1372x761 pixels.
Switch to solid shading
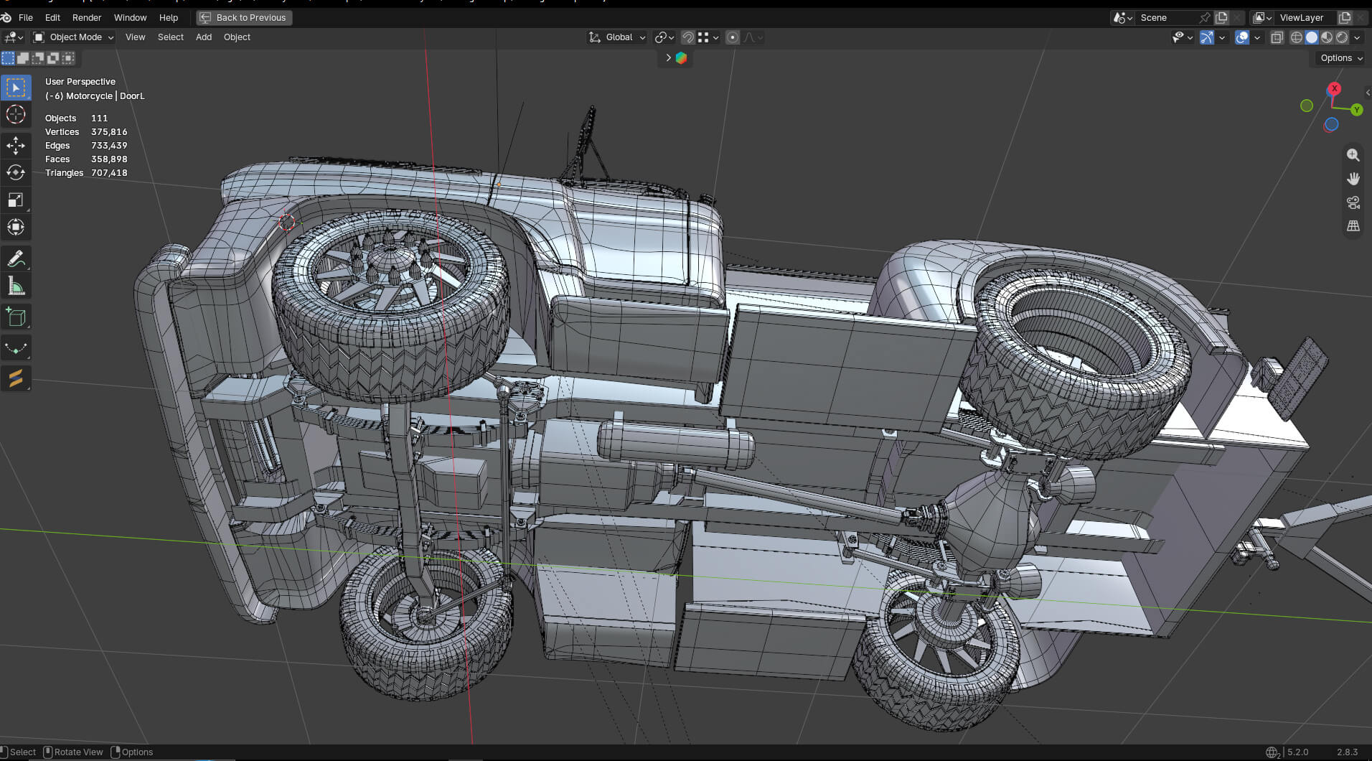pyautogui.click(x=1312, y=37)
